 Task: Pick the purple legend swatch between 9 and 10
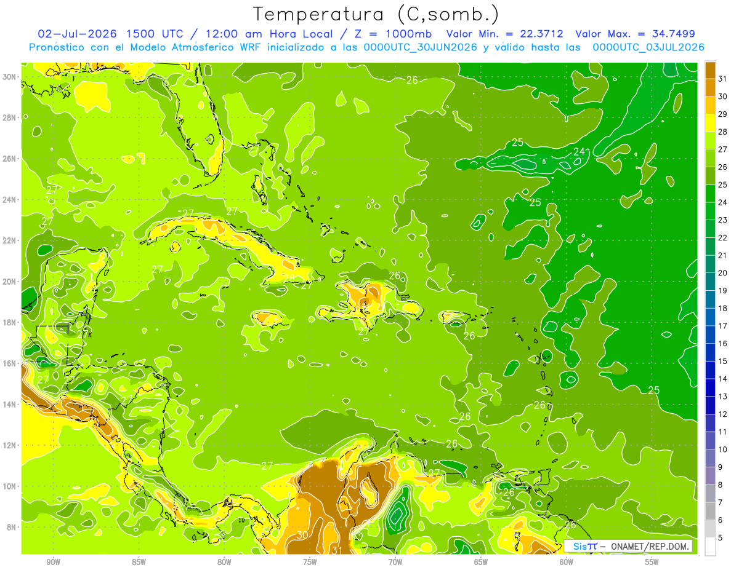pyautogui.click(x=710, y=458)
